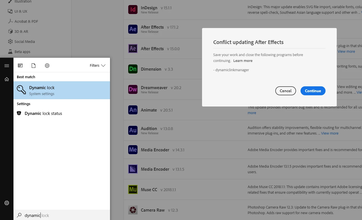
Task: Click the Dreamweaver app icon
Action: click(x=133, y=89)
